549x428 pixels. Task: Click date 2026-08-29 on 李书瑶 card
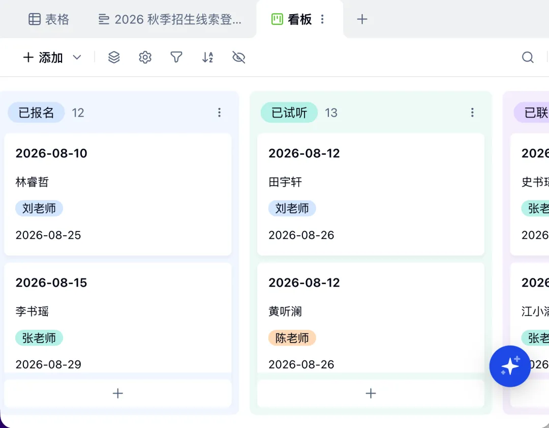tap(48, 364)
